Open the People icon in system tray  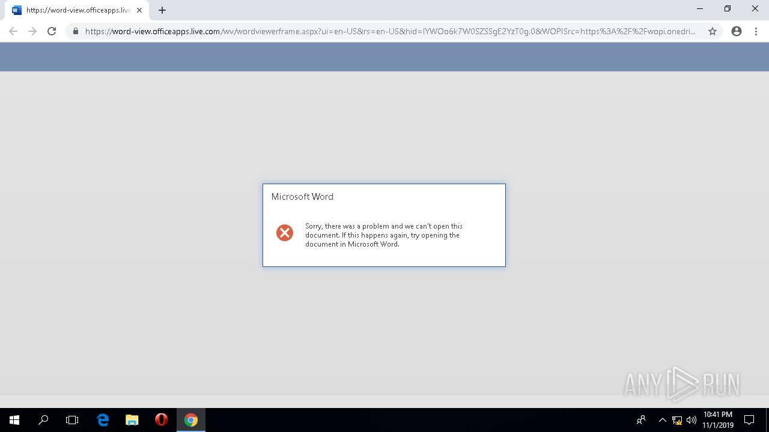coord(641,420)
